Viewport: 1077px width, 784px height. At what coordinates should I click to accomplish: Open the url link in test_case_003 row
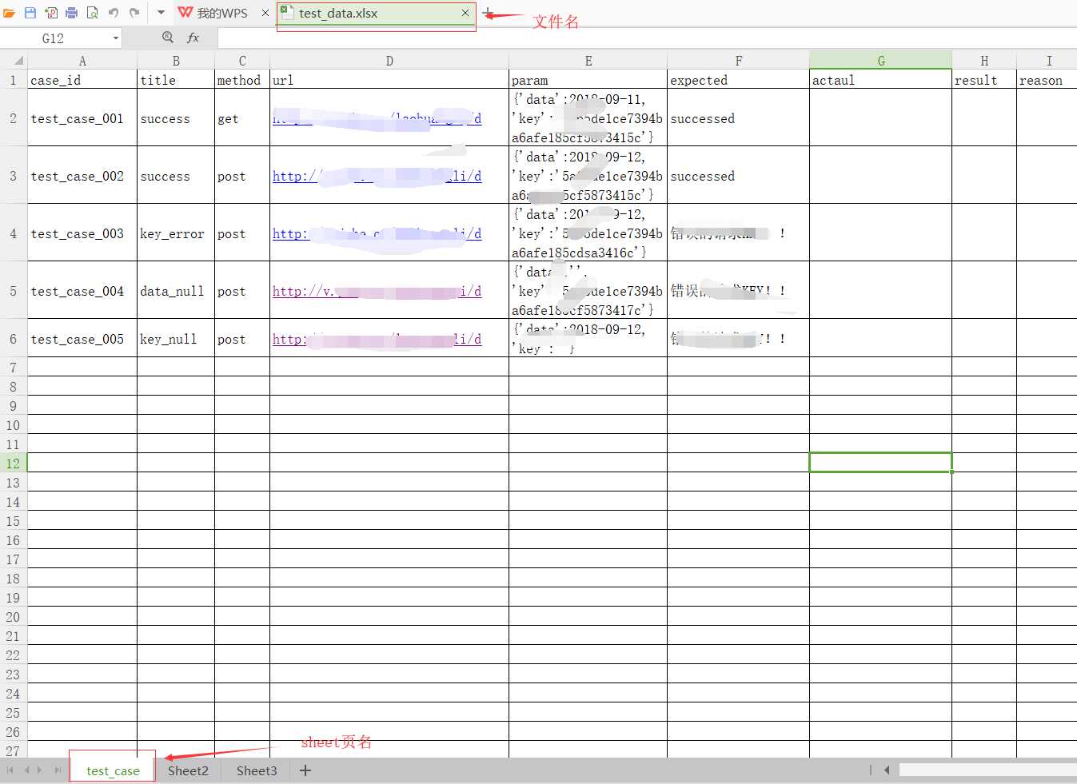pos(377,233)
